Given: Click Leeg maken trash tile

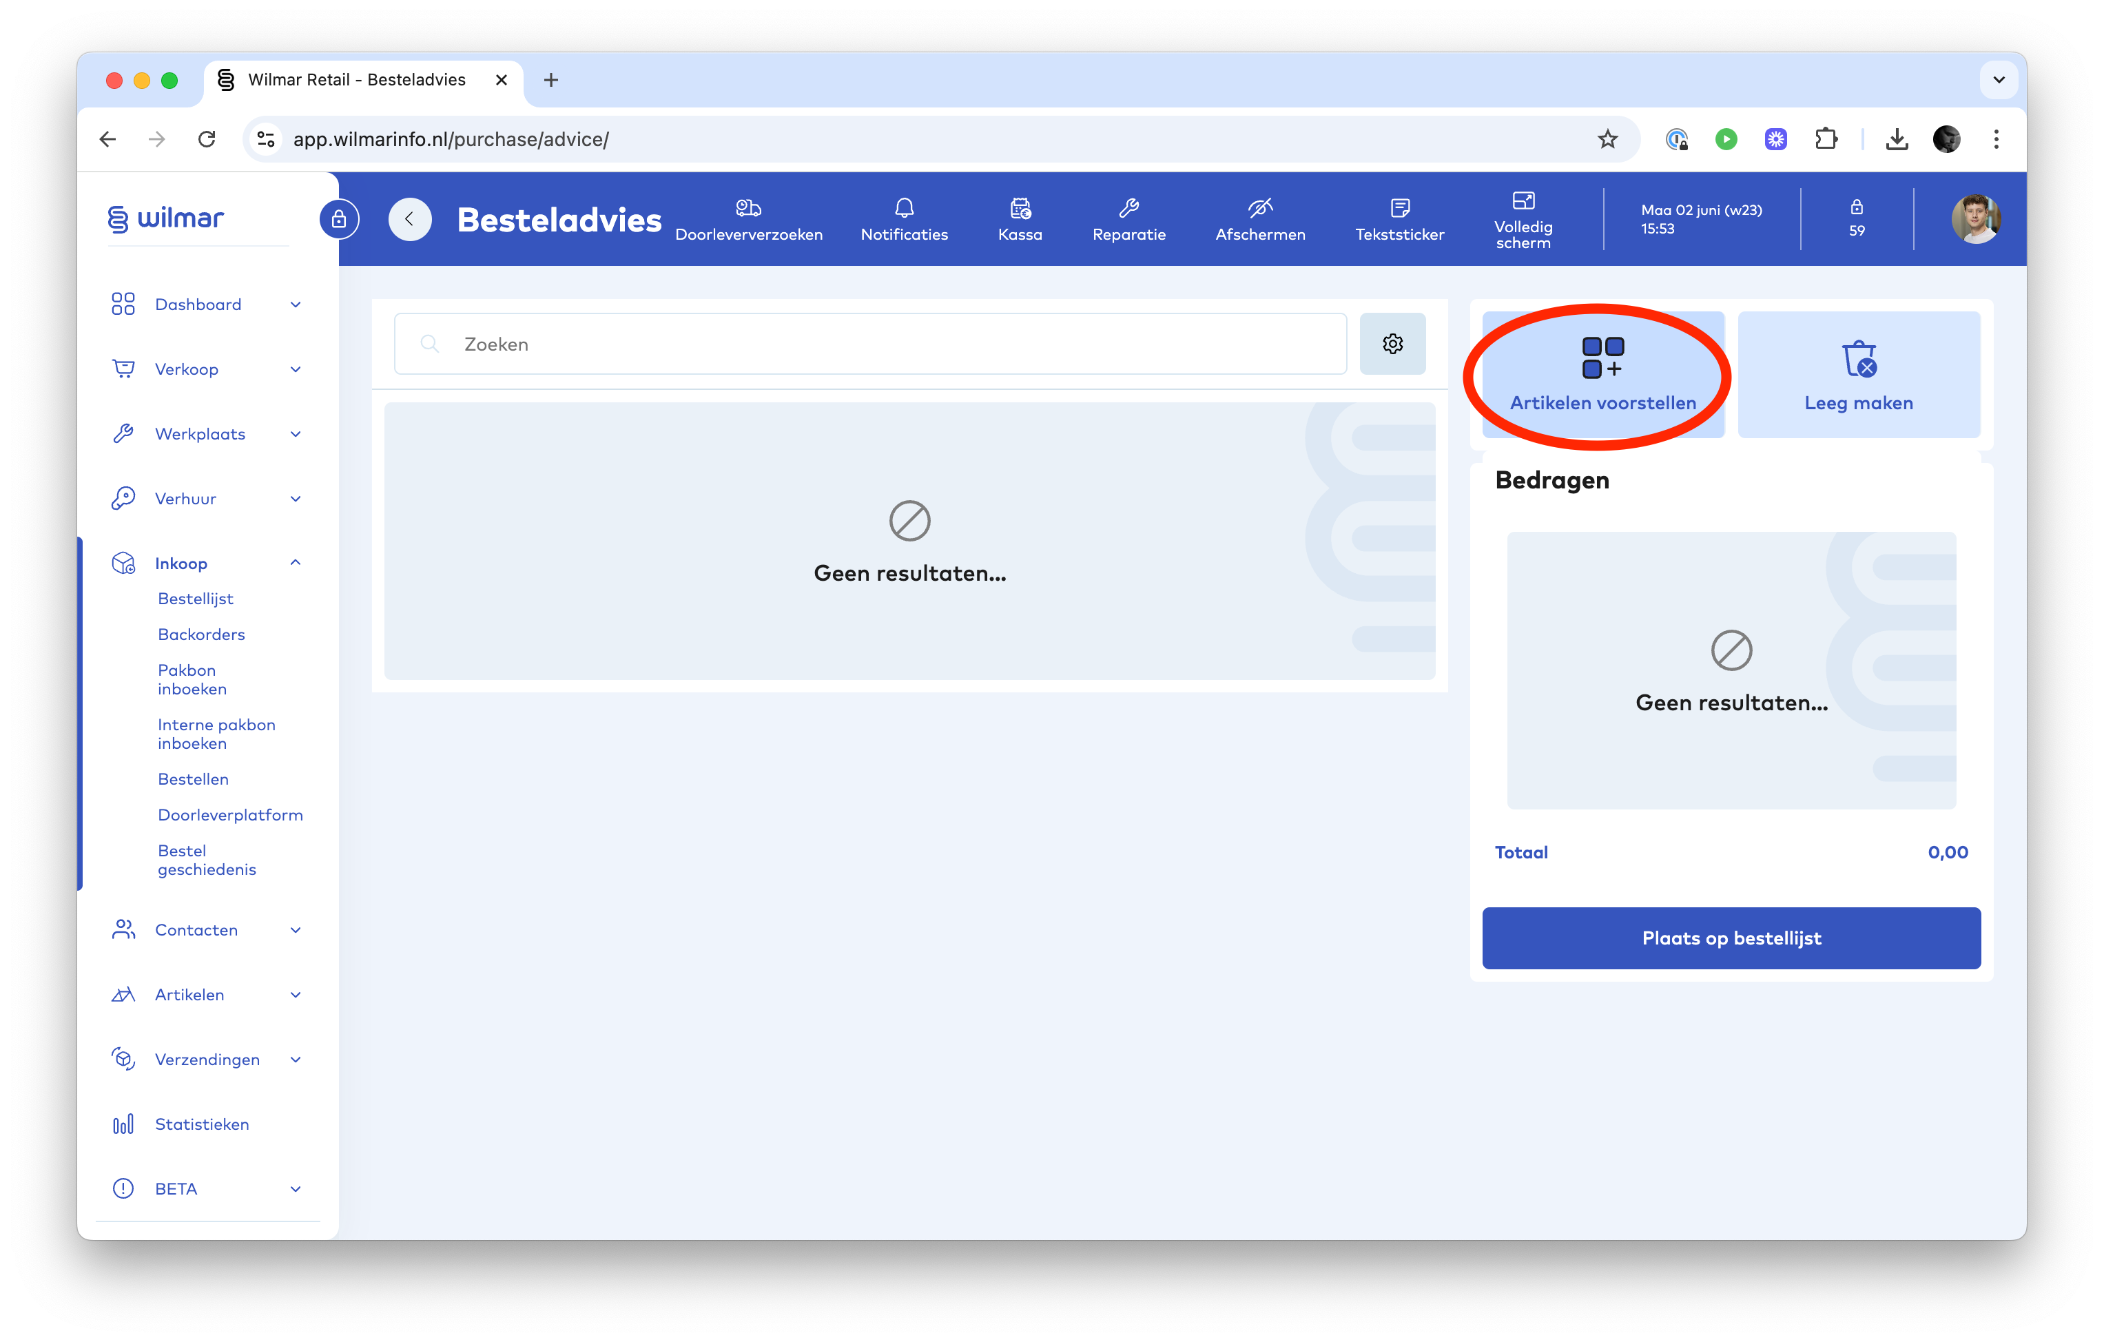Looking at the screenshot, I should tap(1857, 375).
